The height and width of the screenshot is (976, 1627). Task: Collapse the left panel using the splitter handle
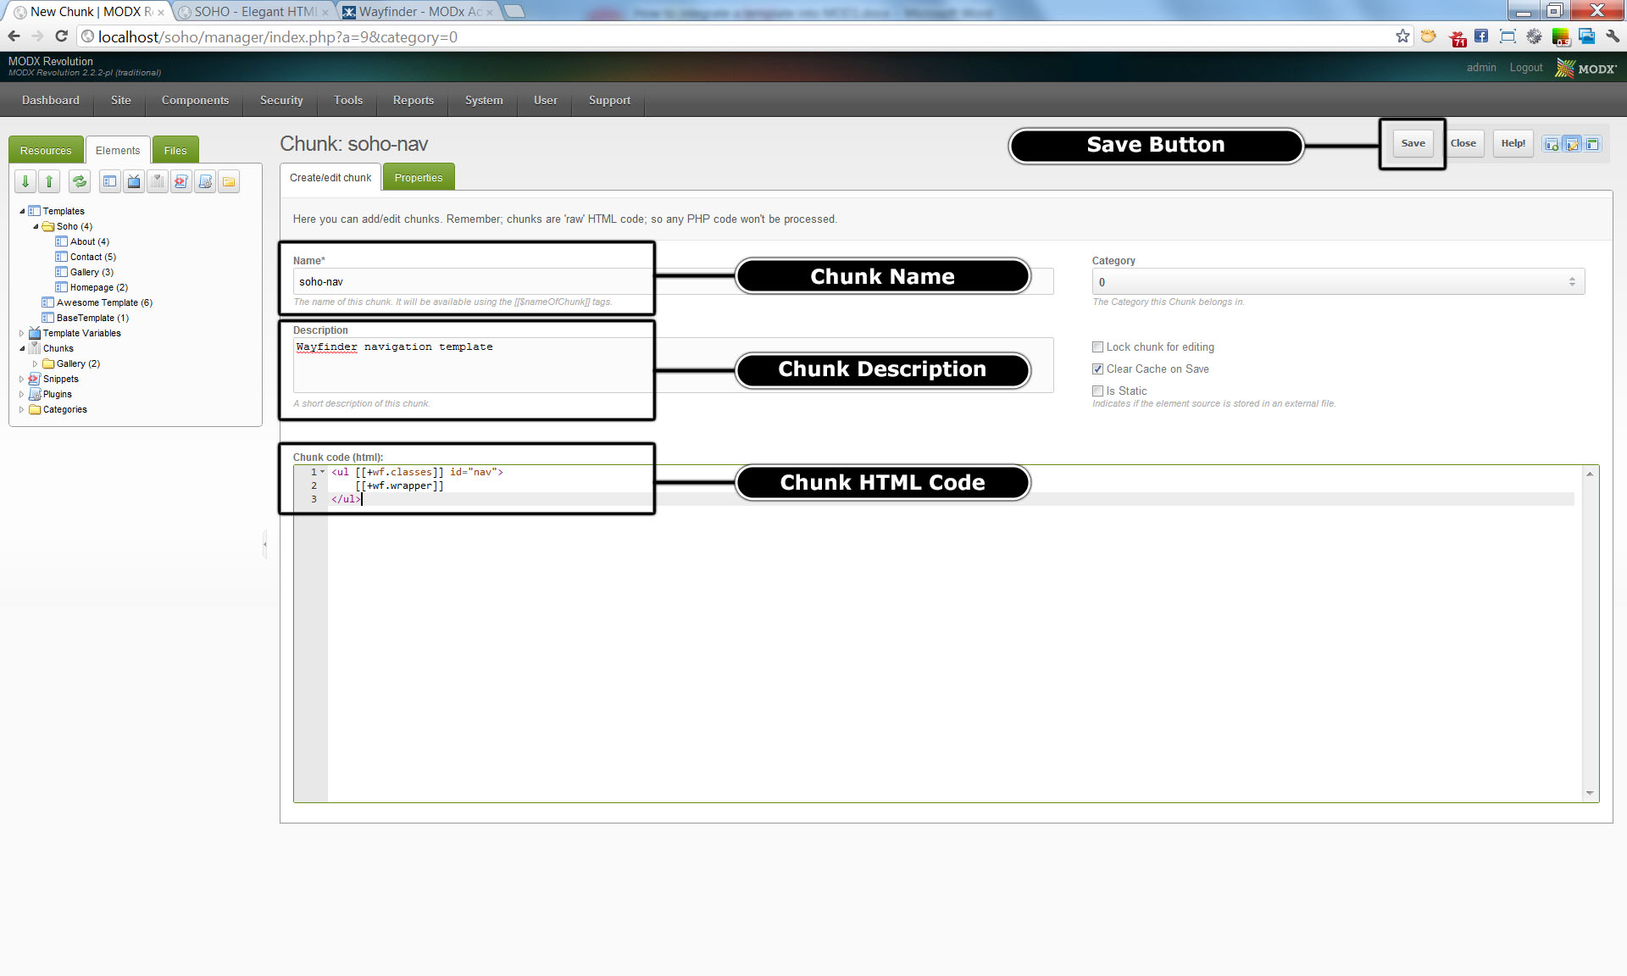click(265, 544)
